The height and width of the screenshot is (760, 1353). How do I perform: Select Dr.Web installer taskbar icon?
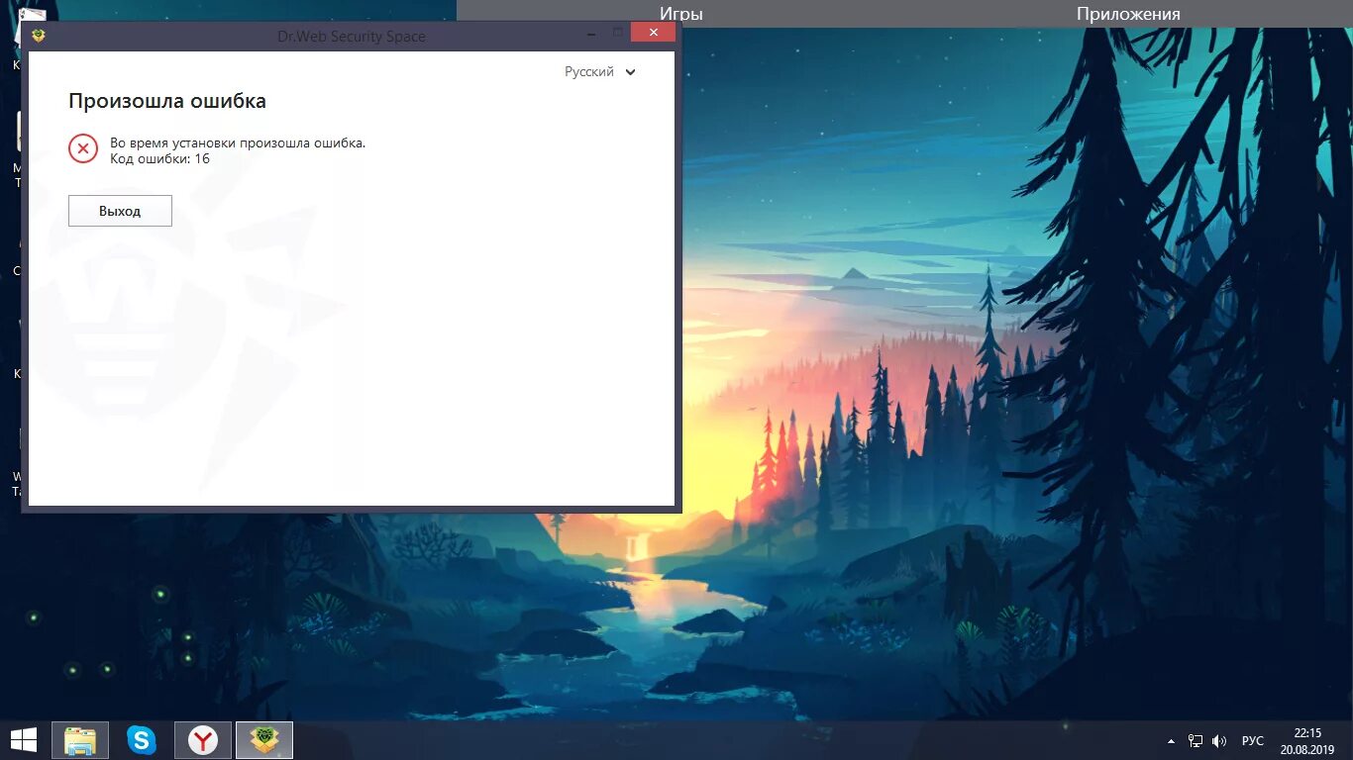point(264,739)
